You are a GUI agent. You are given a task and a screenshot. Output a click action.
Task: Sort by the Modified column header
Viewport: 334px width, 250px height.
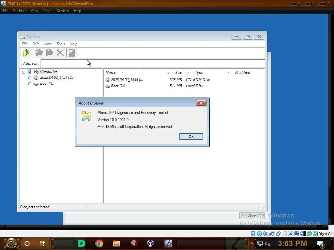point(242,73)
